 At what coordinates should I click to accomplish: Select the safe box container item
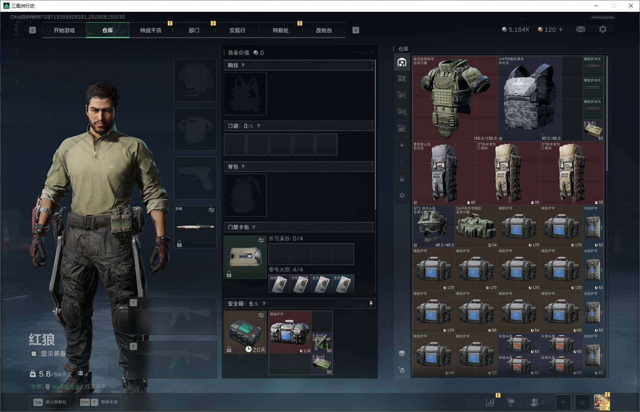click(x=245, y=332)
